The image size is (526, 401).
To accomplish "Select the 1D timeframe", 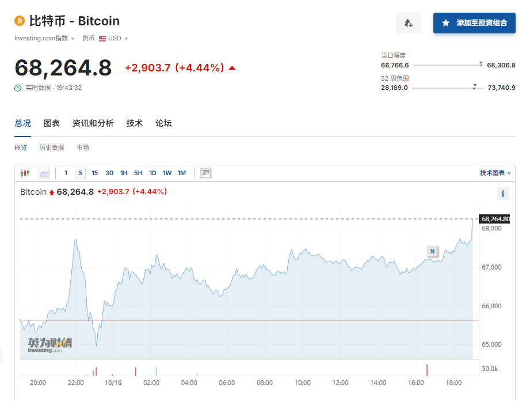I will tap(152, 173).
